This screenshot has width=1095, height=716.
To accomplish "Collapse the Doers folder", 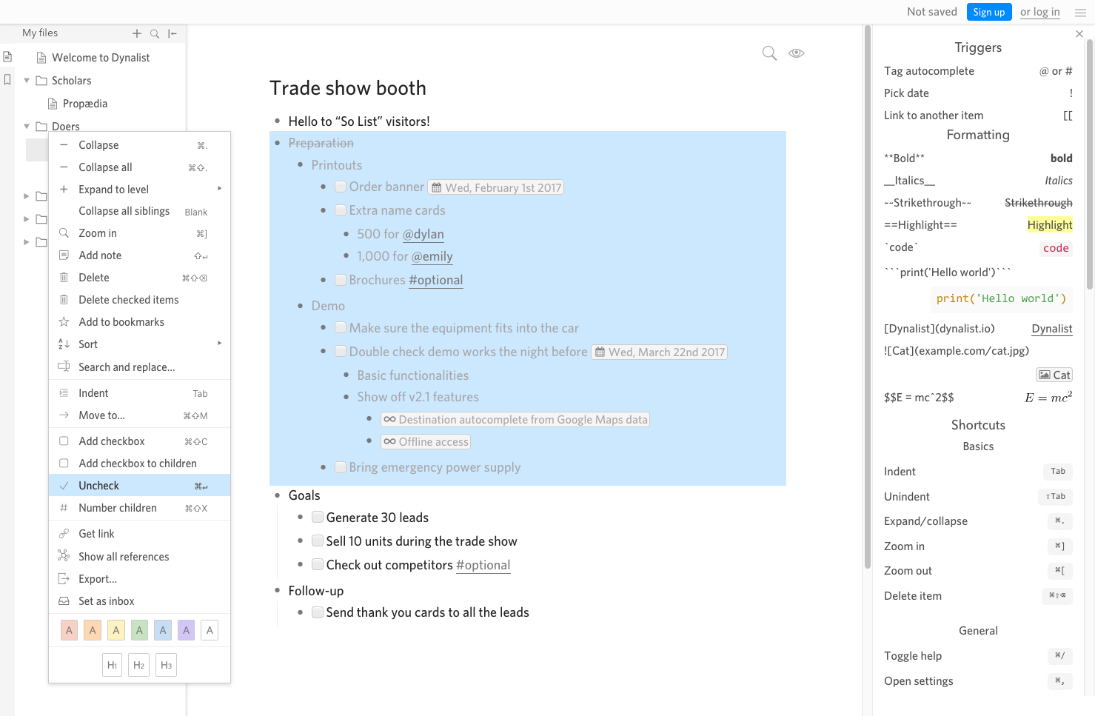I will pyautogui.click(x=27, y=127).
